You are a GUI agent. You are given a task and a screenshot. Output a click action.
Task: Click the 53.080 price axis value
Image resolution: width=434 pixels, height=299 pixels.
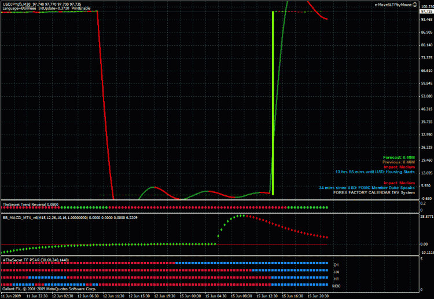tap(427, 96)
